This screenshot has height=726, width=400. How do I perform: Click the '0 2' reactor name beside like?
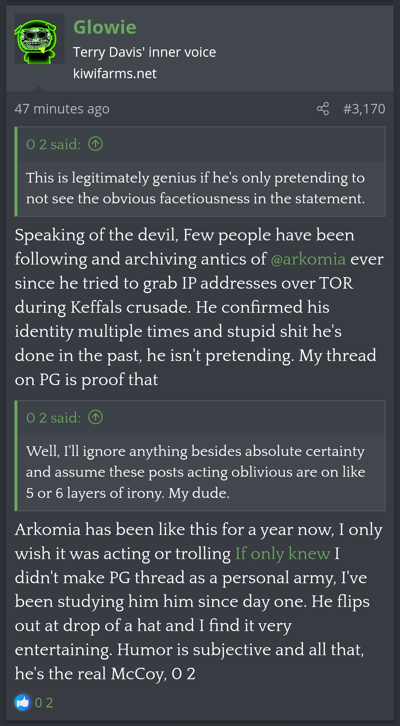click(x=44, y=703)
